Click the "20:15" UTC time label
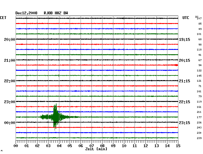Viewport: 203px width, 154px height. point(185,60)
